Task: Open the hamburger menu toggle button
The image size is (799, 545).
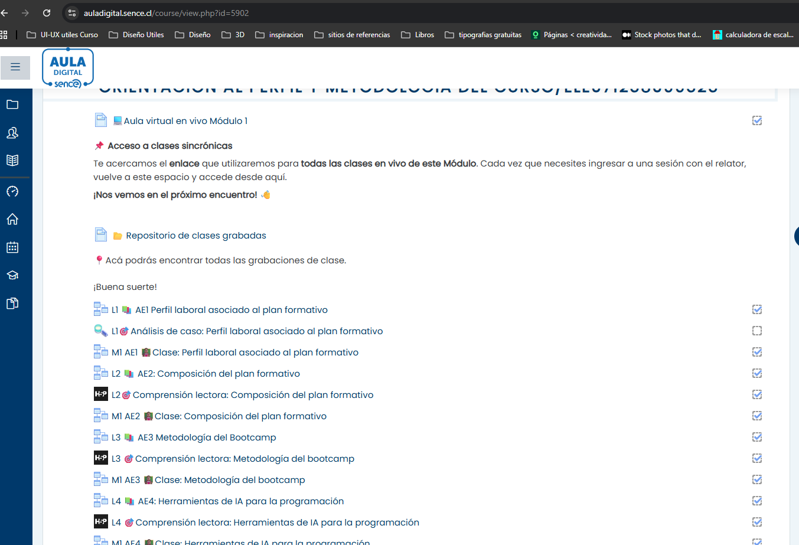Action: (15, 67)
